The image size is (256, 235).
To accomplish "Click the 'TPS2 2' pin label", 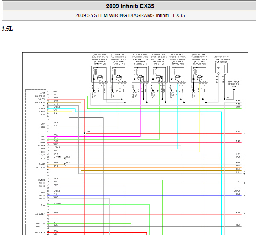I will pyautogui.click(x=42, y=198).
